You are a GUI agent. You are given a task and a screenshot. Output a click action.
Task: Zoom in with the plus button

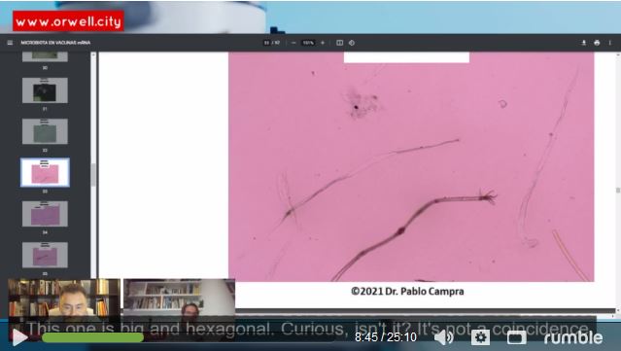pos(323,43)
